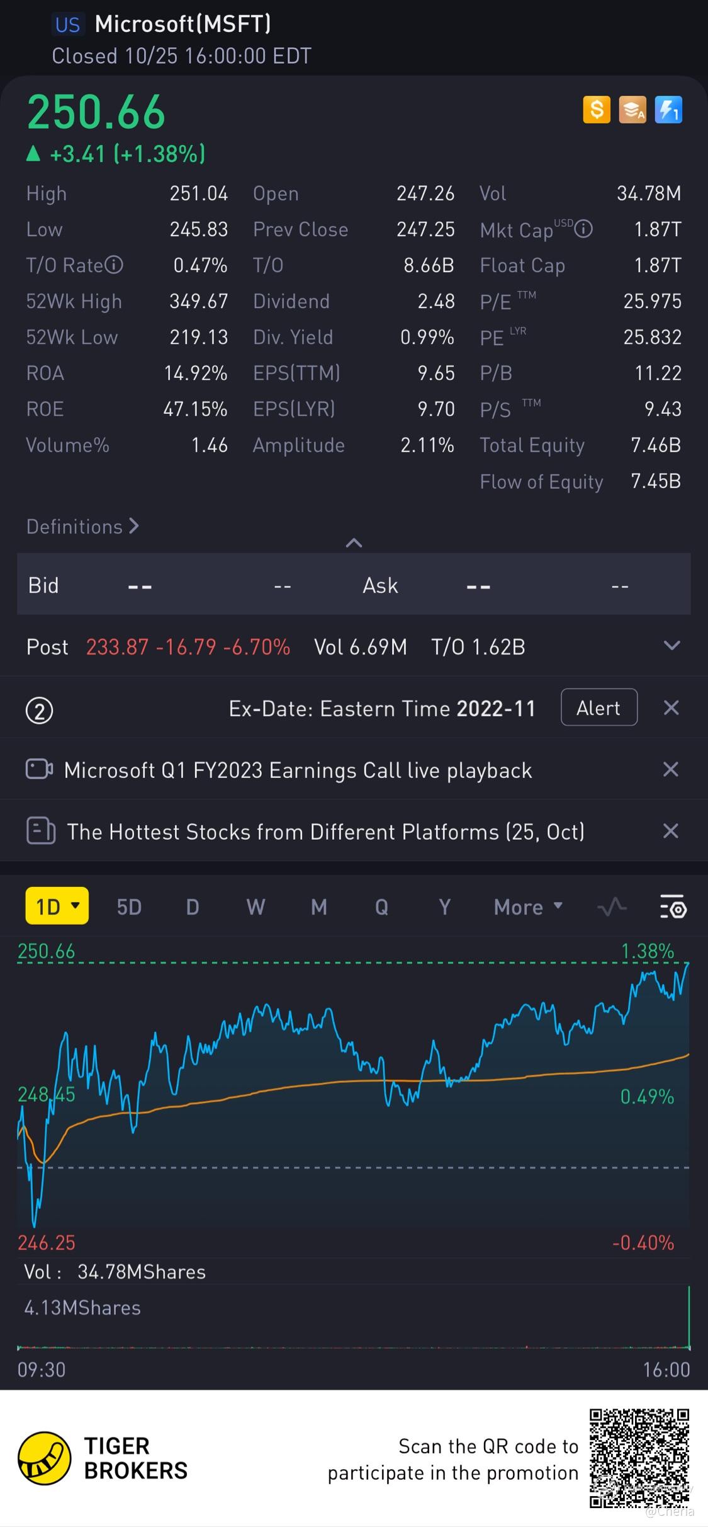This screenshot has height=1527, width=708.
Task: Open chart settings icon at chart toolbar
Action: point(673,907)
